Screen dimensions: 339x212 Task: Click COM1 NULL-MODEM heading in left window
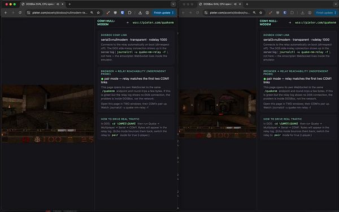[x=106, y=23]
